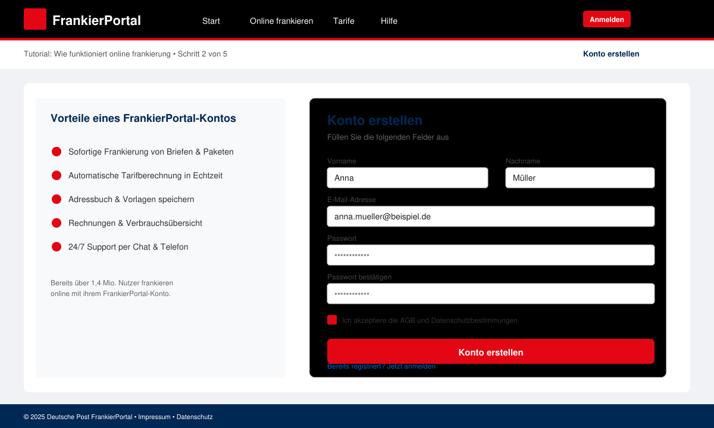Click Rechnungen & Verbrauchsübersicht text
Viewport: 714px width, 428px height.
click(x=136, y=223)
